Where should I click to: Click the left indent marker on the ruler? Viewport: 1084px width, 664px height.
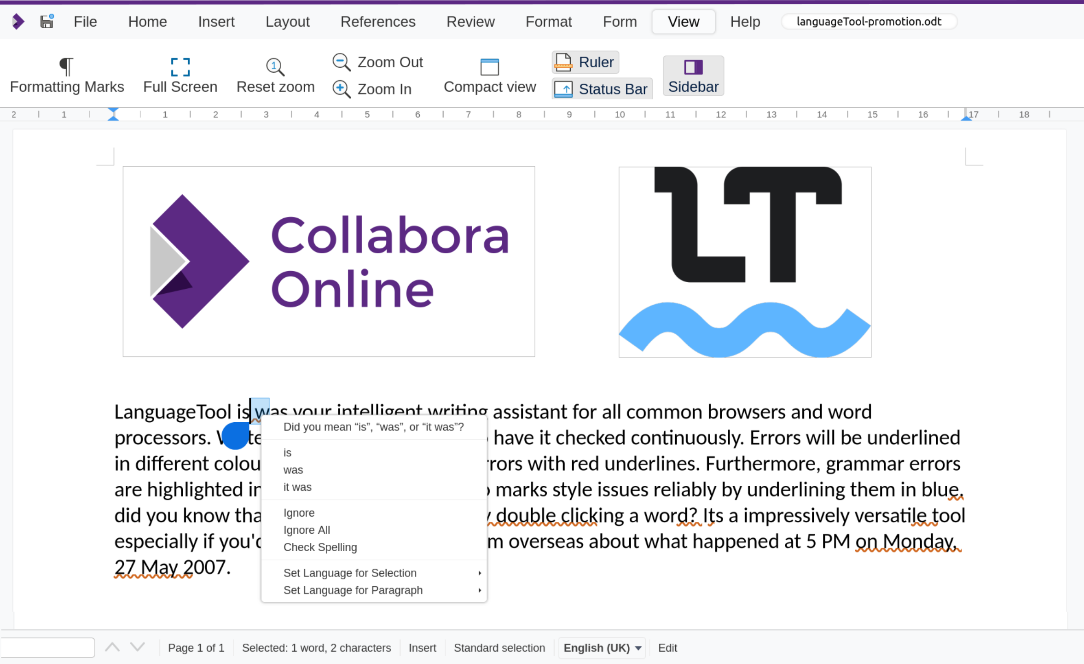[113, 114]
